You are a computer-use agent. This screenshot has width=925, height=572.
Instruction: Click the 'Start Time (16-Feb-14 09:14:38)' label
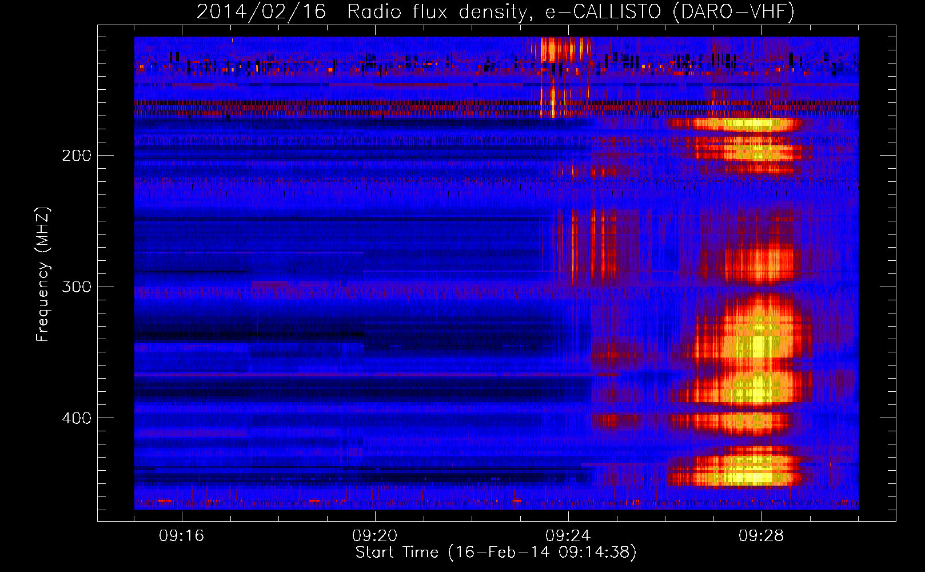coord(496,553)
